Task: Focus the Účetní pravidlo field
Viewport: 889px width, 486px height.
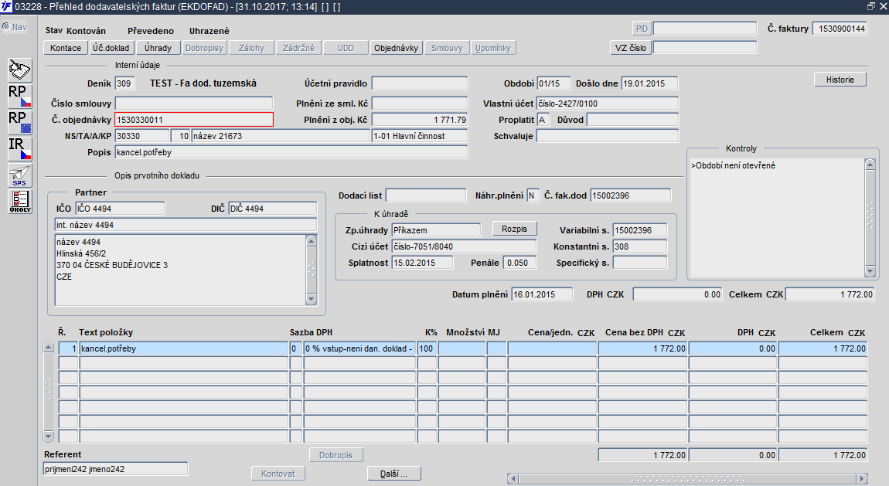Action: 420,83
